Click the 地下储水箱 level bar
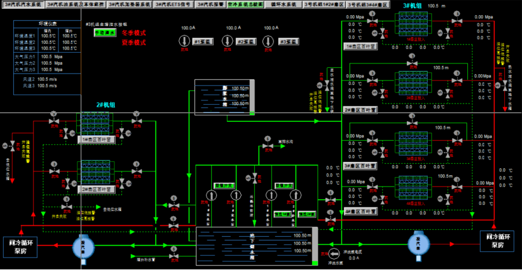This screenshot has width=522, height=270. point(314,246)
